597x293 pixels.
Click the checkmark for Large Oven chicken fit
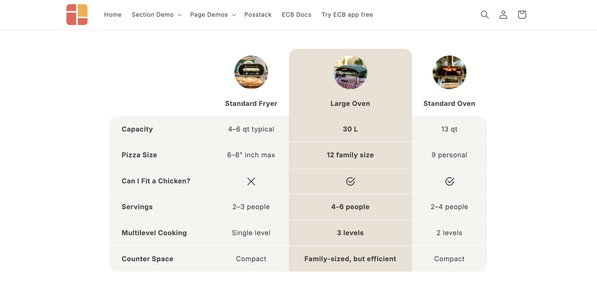pyautogui.click(x=350, y=181)
